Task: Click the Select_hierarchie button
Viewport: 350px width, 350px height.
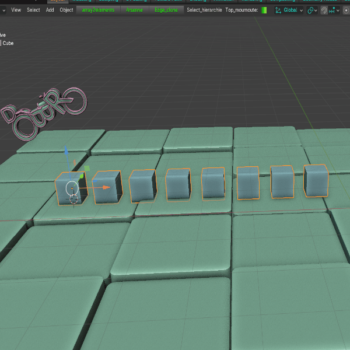Action: [204, 10]
